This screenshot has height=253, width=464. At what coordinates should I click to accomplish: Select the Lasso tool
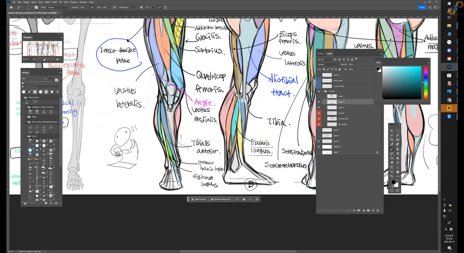point(391,135)
